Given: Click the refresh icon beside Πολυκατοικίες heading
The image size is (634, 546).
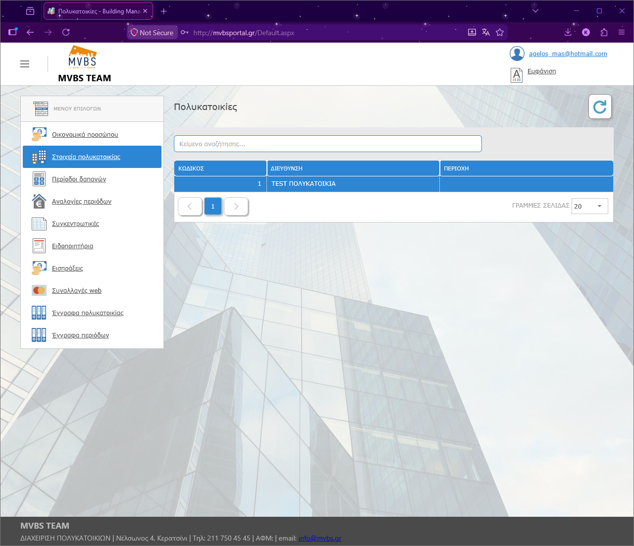Looking at the screenshot, I should [600, 107].
